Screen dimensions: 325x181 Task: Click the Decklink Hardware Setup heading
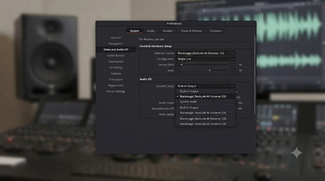point(156,46)
